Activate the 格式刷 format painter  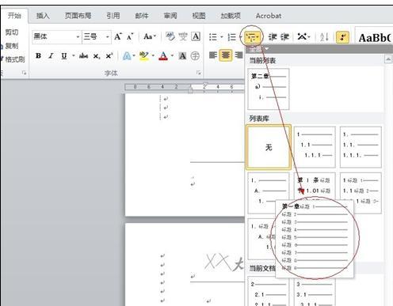pyautogui.click(x=14, y=59)
